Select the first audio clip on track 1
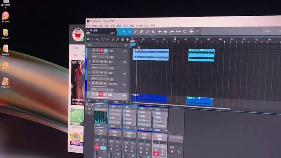This screenshot has height=158, width=281. point(151,54)
